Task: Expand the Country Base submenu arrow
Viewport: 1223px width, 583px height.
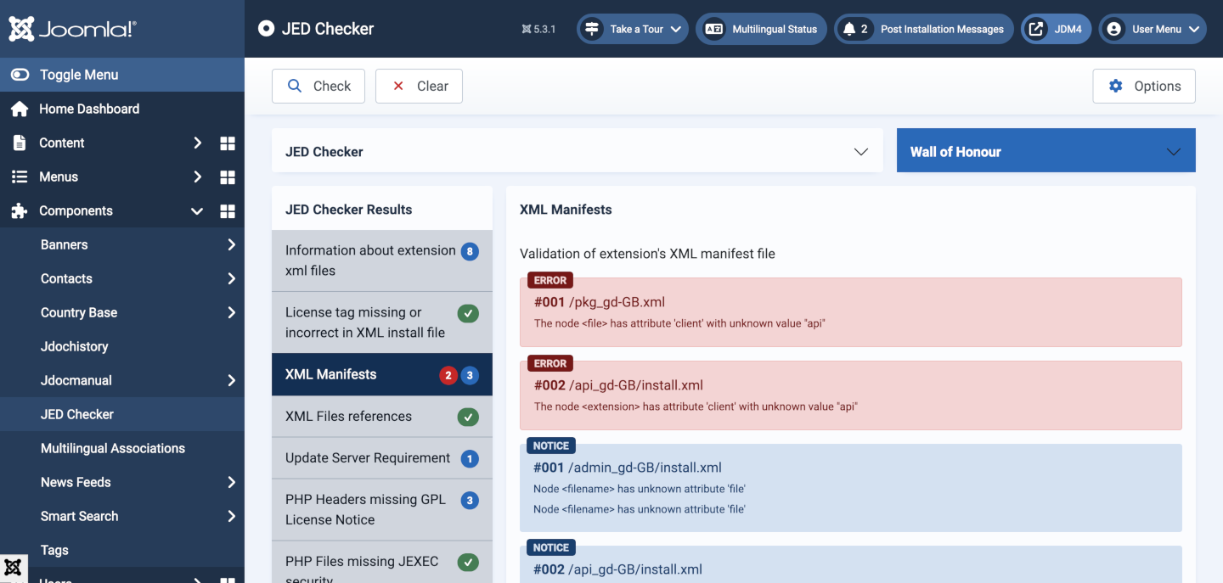Action: click(231, 312)
